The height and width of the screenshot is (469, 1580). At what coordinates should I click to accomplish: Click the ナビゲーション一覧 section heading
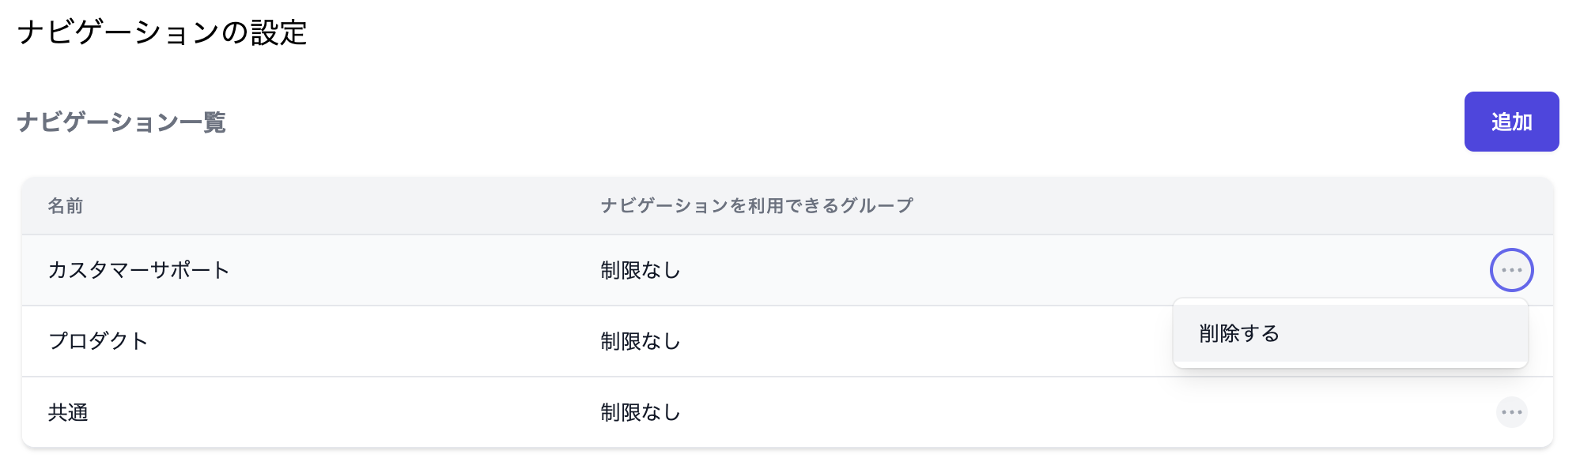pyautogui.click(x=122, y=122)
